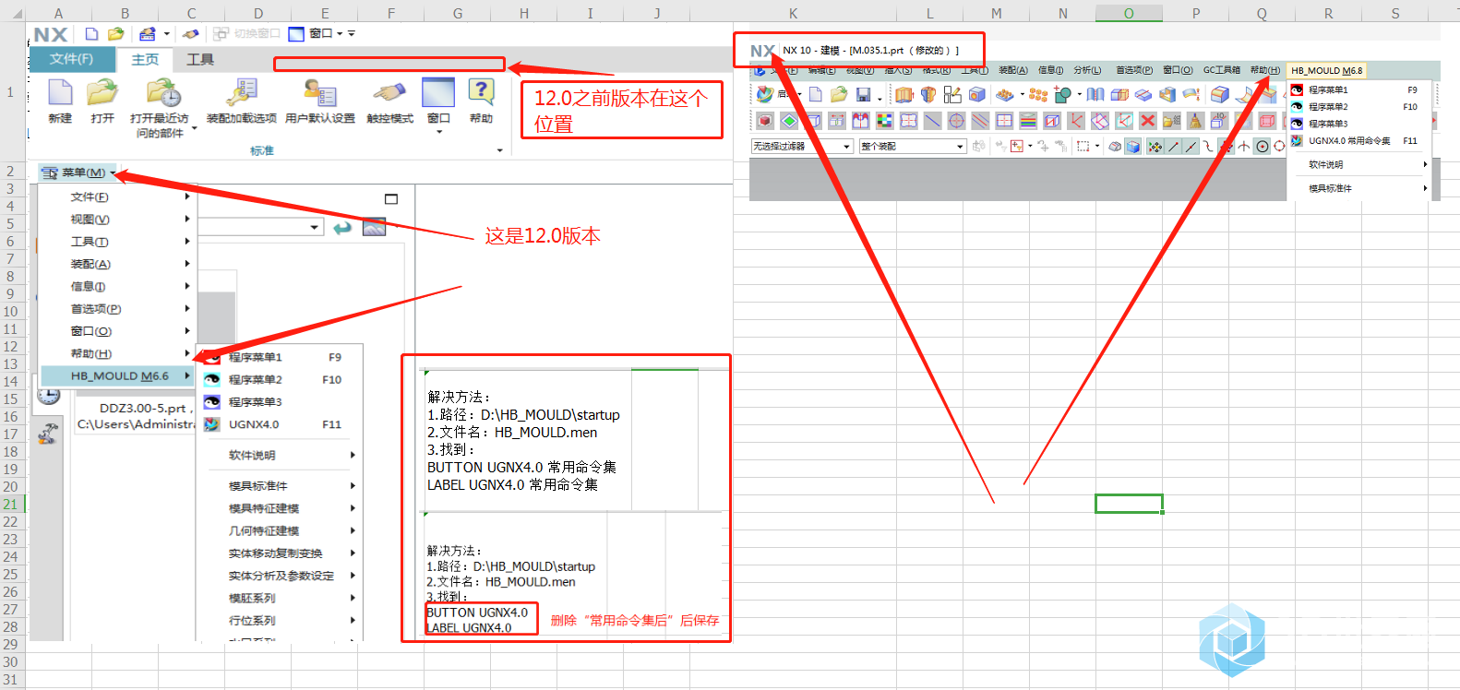Click the maximize square icon in the NX 12 panel
The image size is (1460, 690).
pos(391,198)
